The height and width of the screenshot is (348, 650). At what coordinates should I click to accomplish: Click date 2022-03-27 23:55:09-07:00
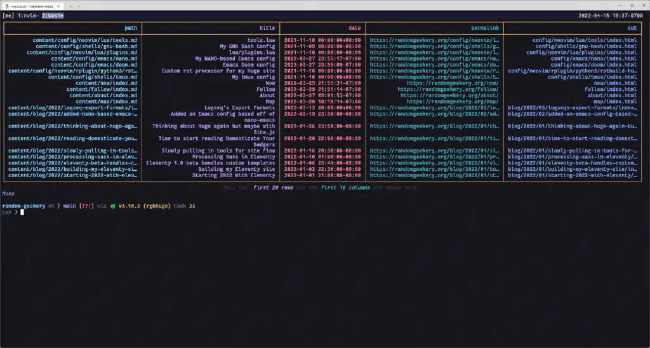coord(322,65)
